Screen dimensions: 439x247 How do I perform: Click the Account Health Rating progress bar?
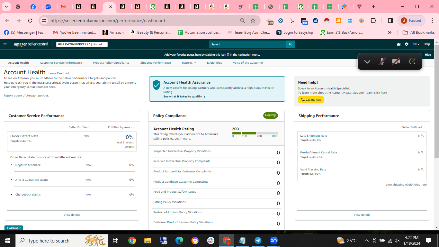coord(255,133)
